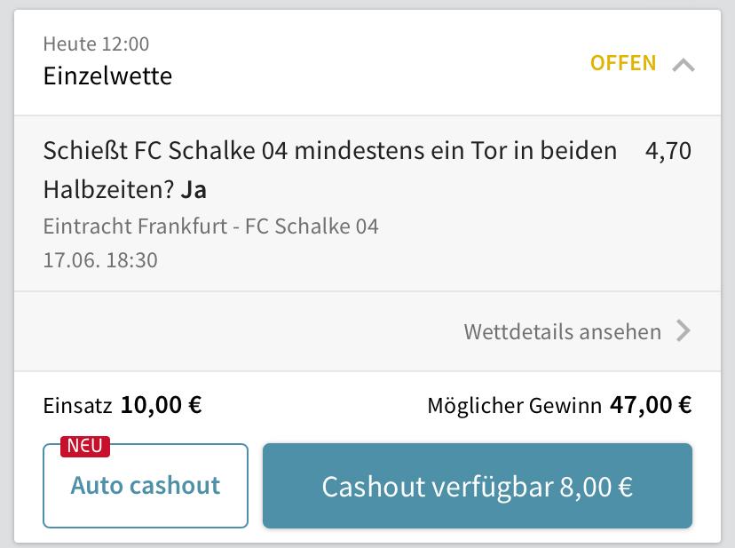Select the 10,00 € stake amount
The height and width of the screenshot is (548, 735).
click(x=162, y=405)
